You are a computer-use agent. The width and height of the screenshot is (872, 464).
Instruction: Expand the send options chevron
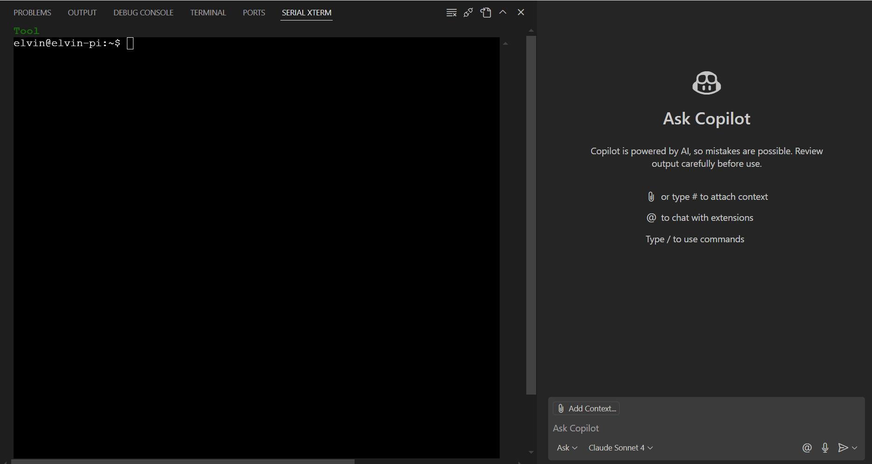pos(855,448)
